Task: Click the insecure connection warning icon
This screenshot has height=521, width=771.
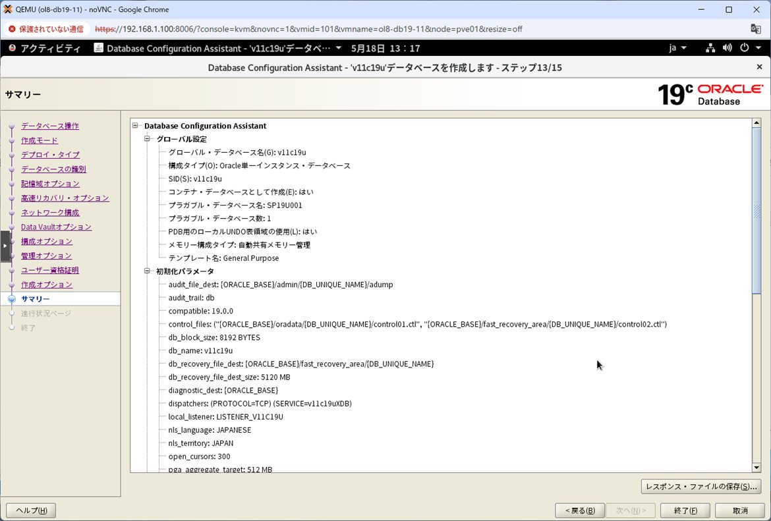Action: coord(13,29)
